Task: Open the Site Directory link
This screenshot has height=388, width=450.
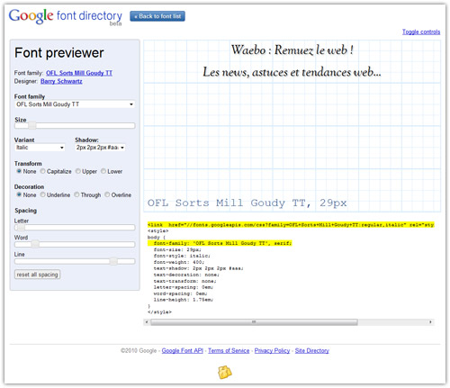Action: 312,350
